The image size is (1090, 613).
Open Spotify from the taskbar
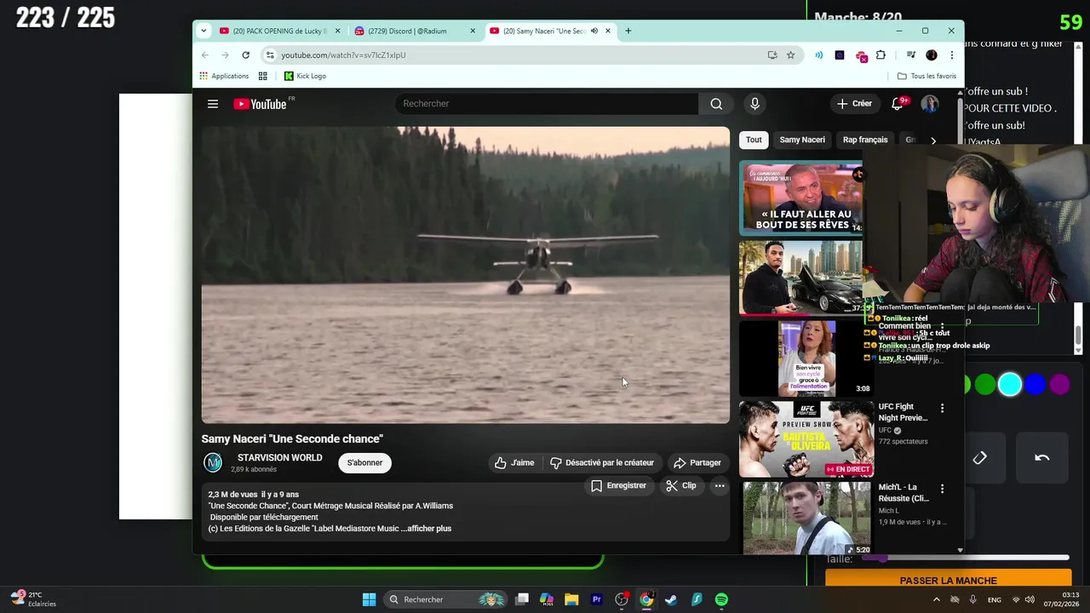pos(721,599)
